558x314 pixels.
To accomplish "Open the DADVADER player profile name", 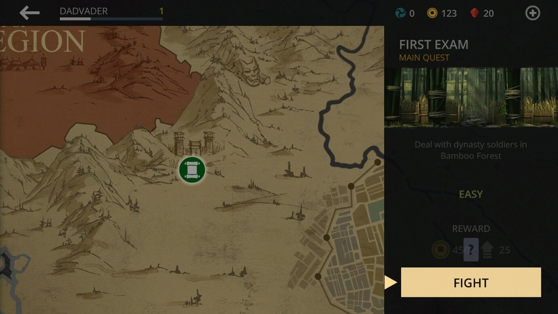I will click(x=84, y=11).
